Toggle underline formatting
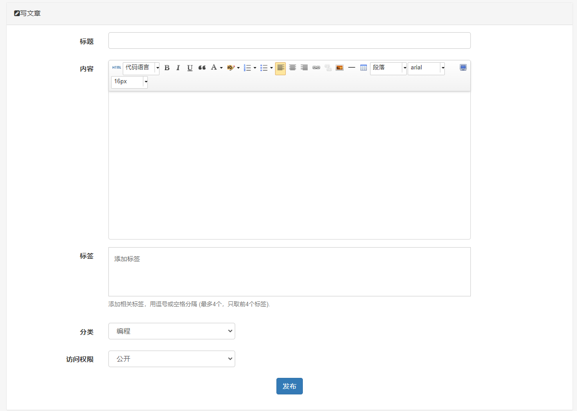577x411 pixels. (x=189, y=68)
